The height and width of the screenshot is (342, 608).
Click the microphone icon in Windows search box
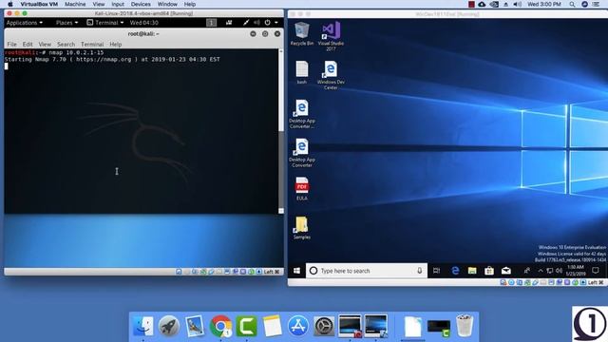pyautogui.click(x=420, y=271)
